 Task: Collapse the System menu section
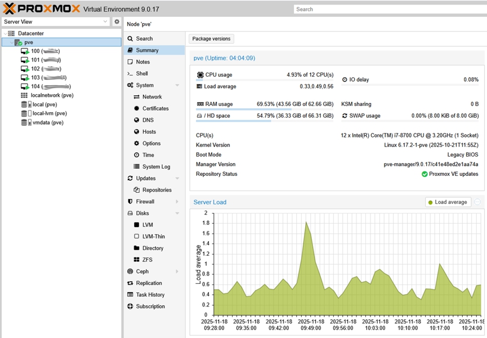177,86
